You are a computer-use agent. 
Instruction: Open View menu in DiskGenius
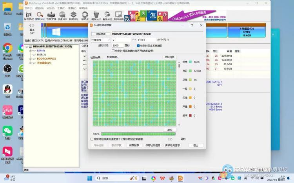click(x=72, y=8)
